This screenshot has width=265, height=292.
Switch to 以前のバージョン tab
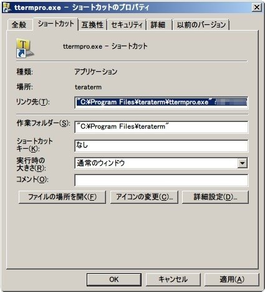(x=201, y=25)
